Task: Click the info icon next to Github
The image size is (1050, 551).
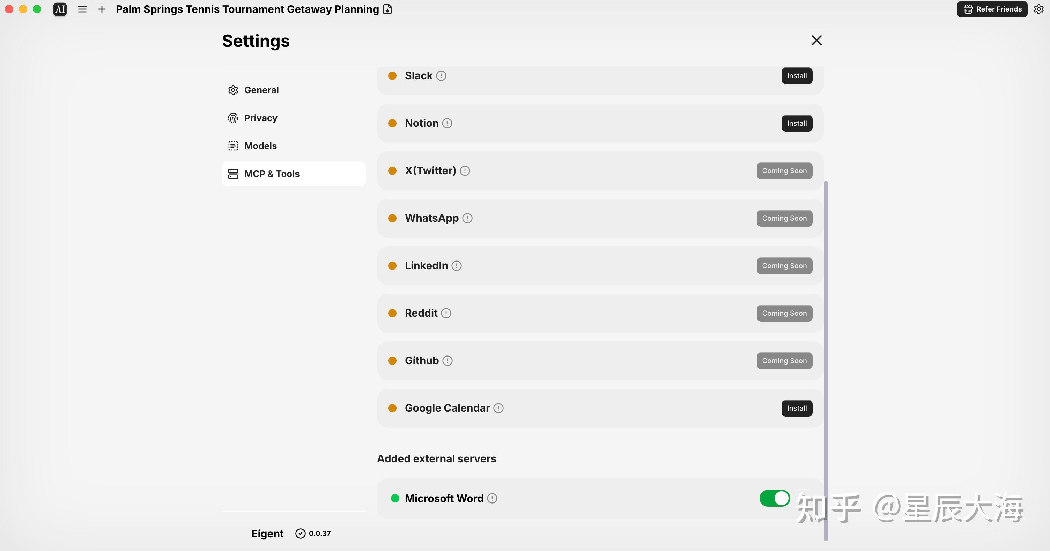Action: tap(448, 361)
